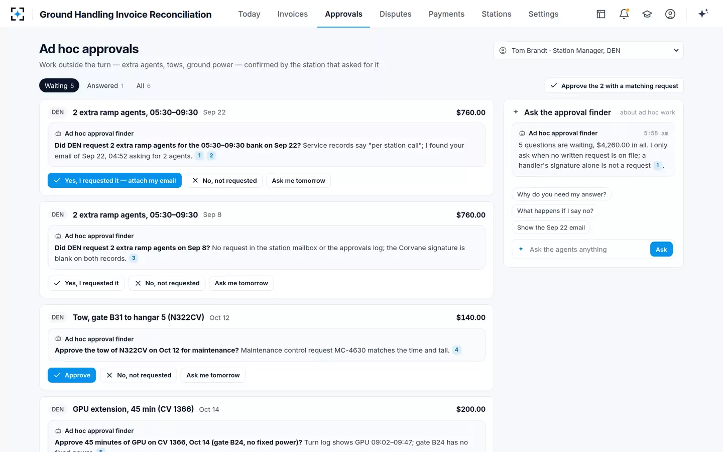
Task: Open the Tom Brandt role dropdown
Action: 588,50
